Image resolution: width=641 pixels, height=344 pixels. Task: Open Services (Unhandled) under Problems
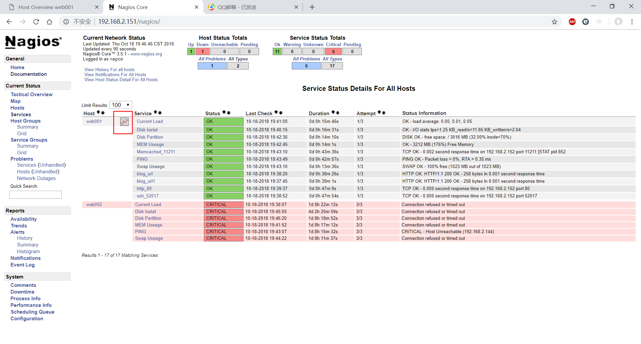tap(41, 165)
